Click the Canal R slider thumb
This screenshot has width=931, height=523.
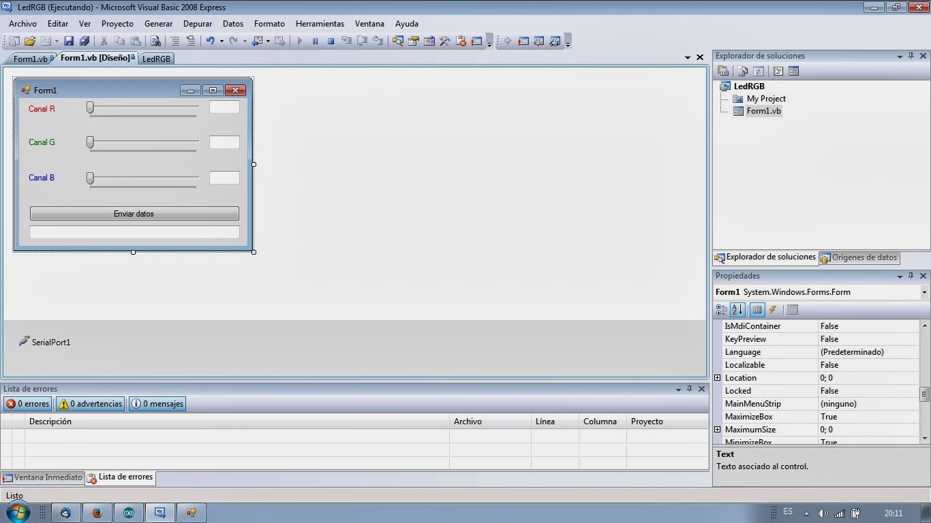coord(89,107)
